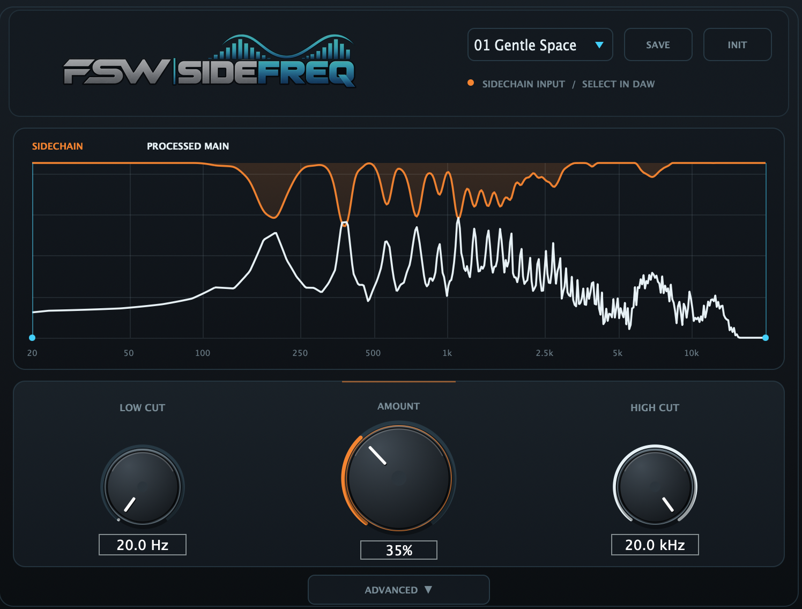Click the 2.5k frequency axis label
Viewport: 802px width, 609px height.
[x=545, y=353]
